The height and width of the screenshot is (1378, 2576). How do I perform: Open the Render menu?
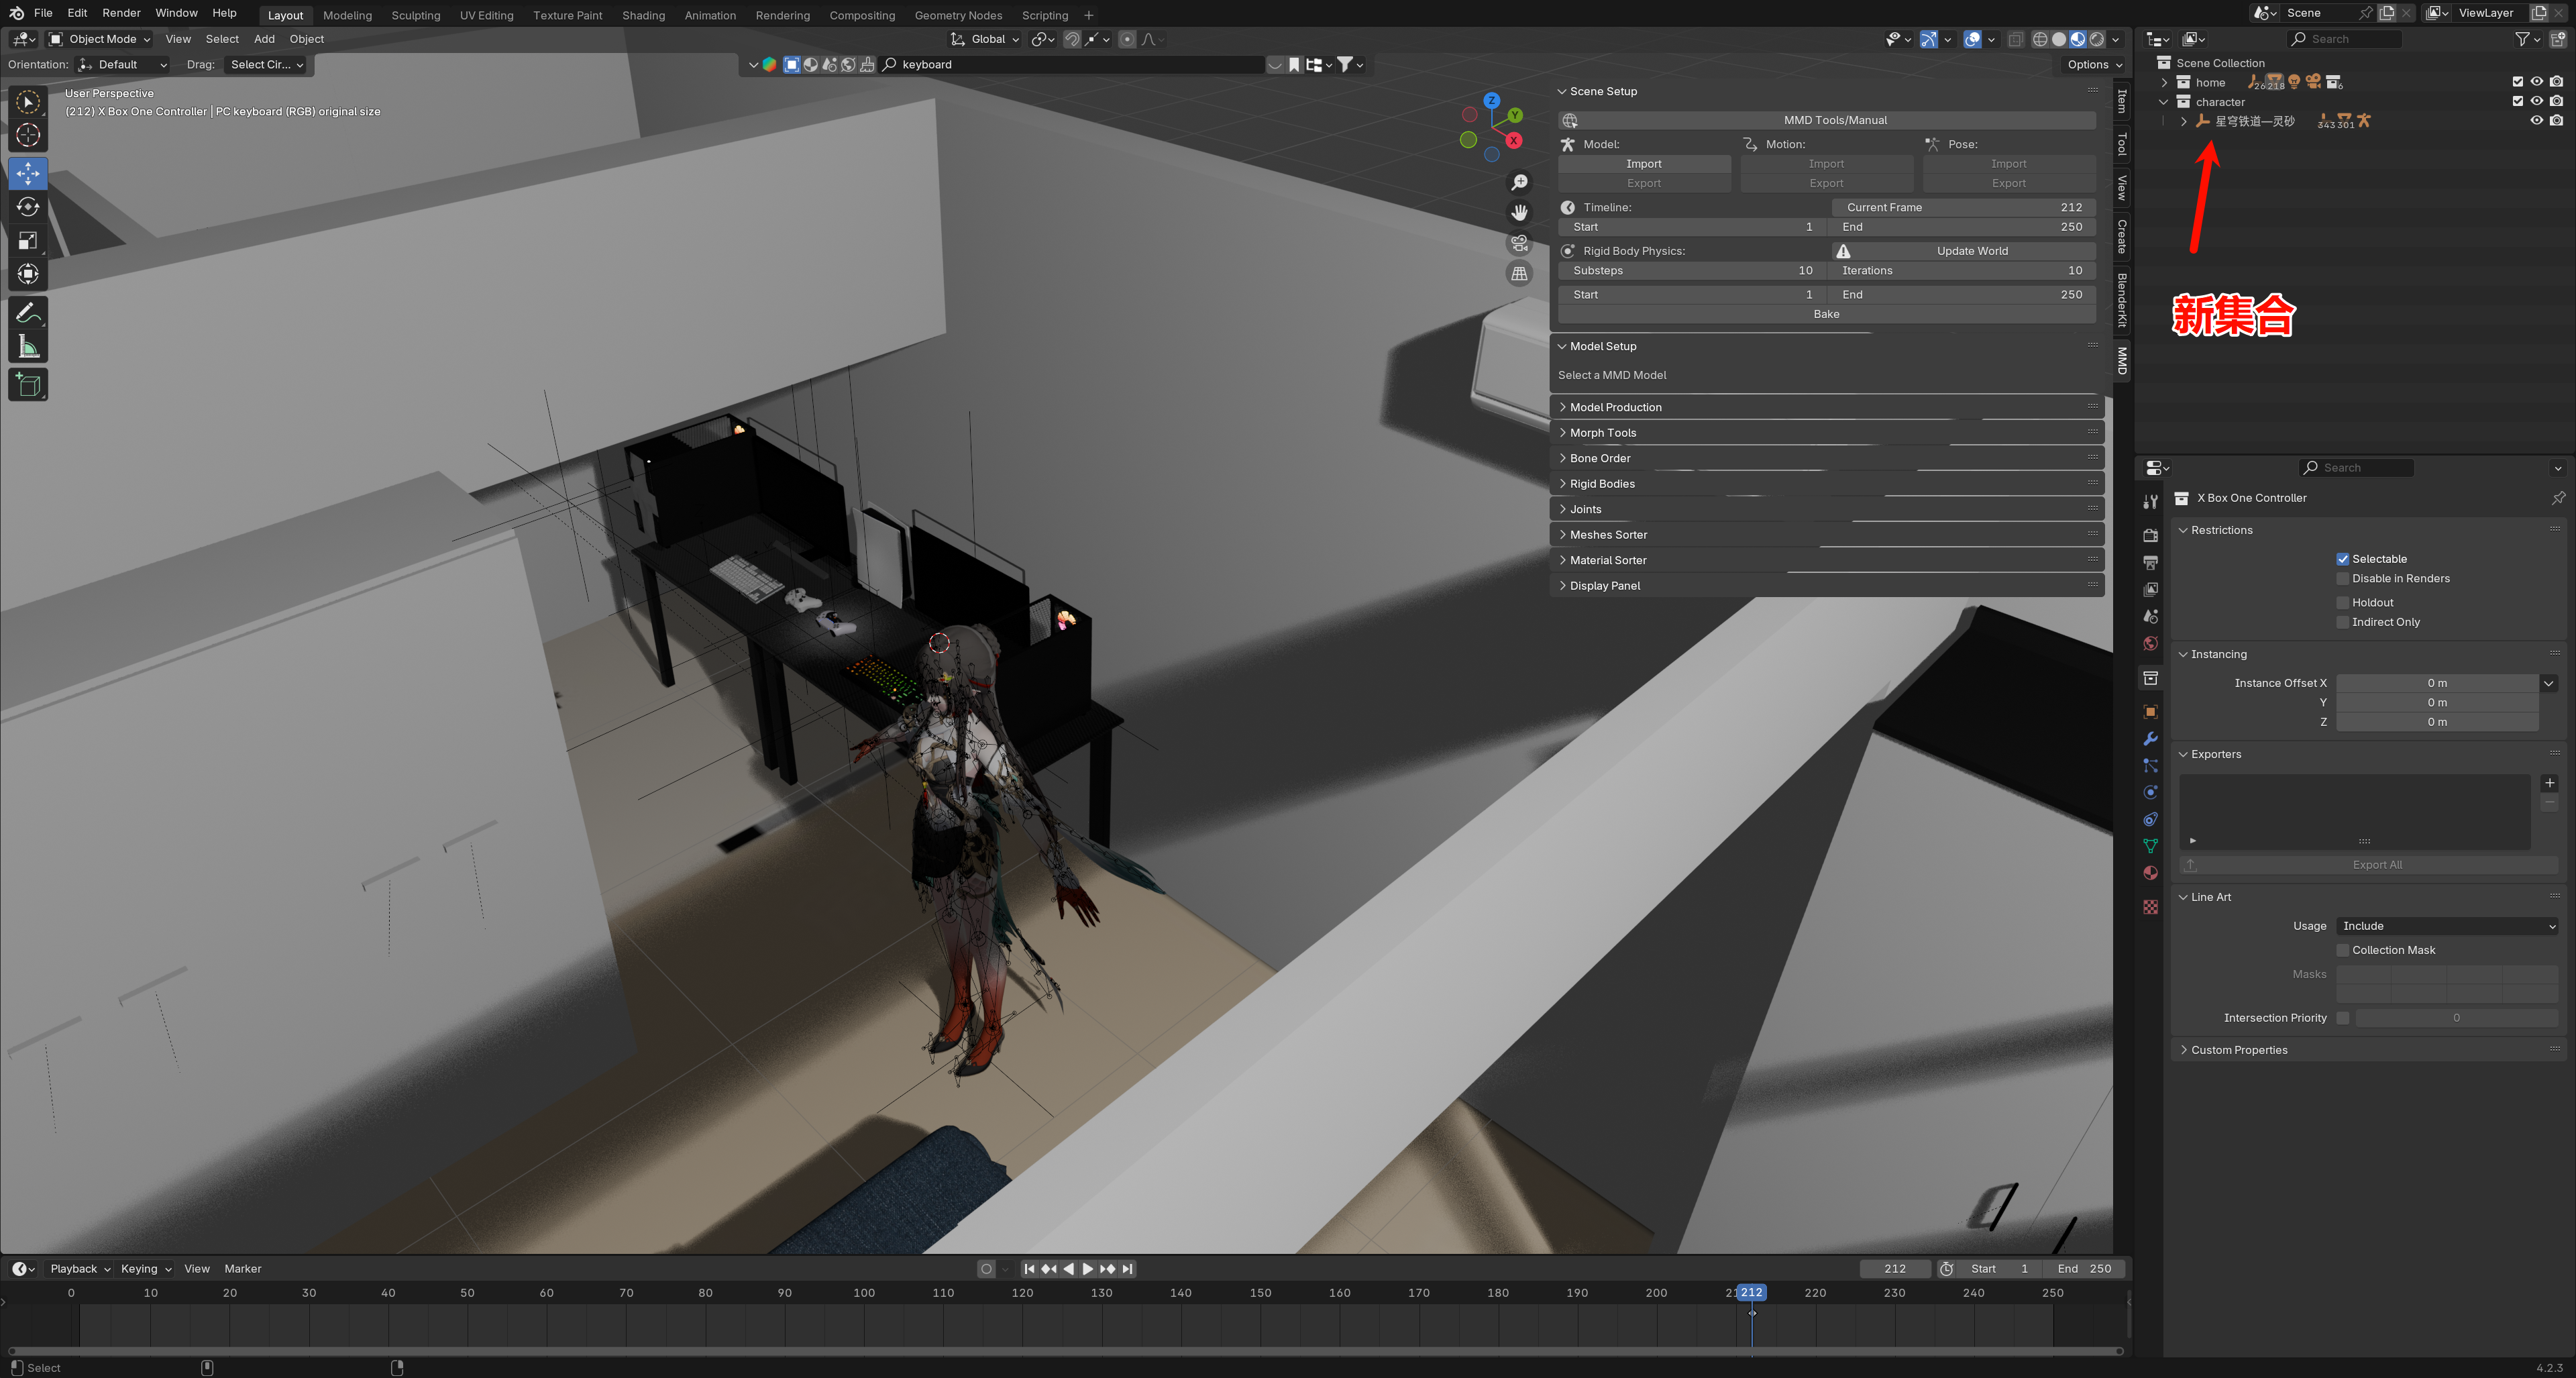[121, 13]
